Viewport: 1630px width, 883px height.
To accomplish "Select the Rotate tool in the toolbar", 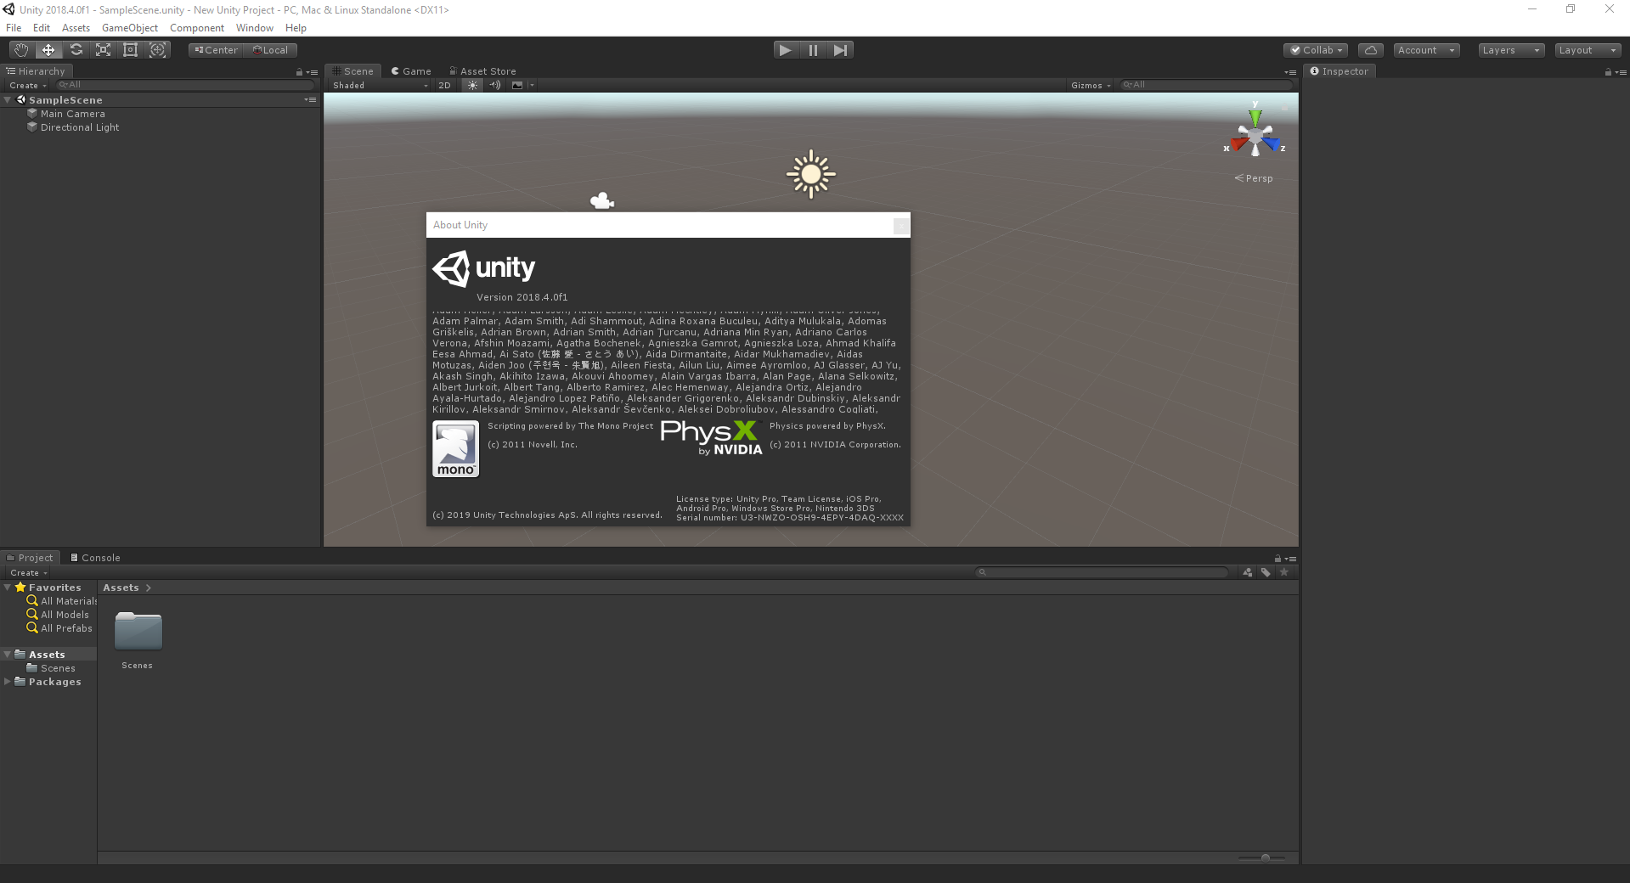I will coord(76,50).
